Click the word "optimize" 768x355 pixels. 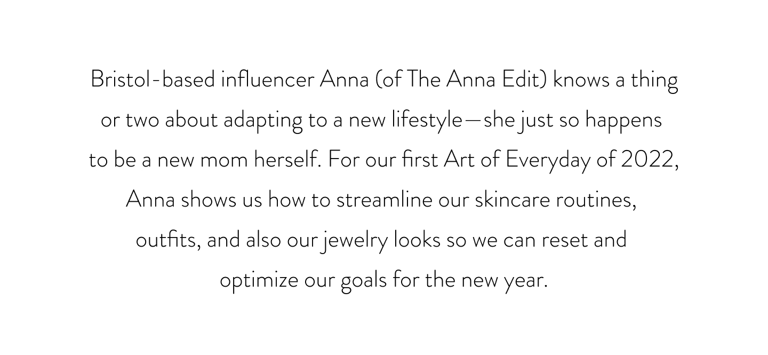(259, 281)
